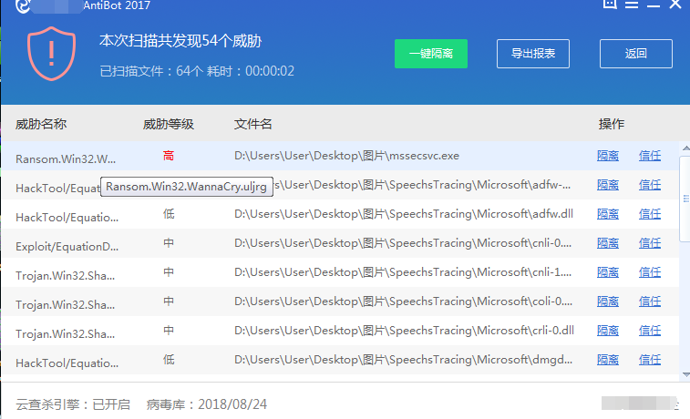The height and width of the screenshot is (419, 690).
Task: Click 信任 for crli-0.dll row
Action: tap(650, 331)
